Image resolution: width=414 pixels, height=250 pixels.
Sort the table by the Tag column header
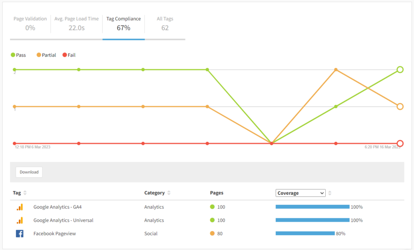(x=17, y=193)
